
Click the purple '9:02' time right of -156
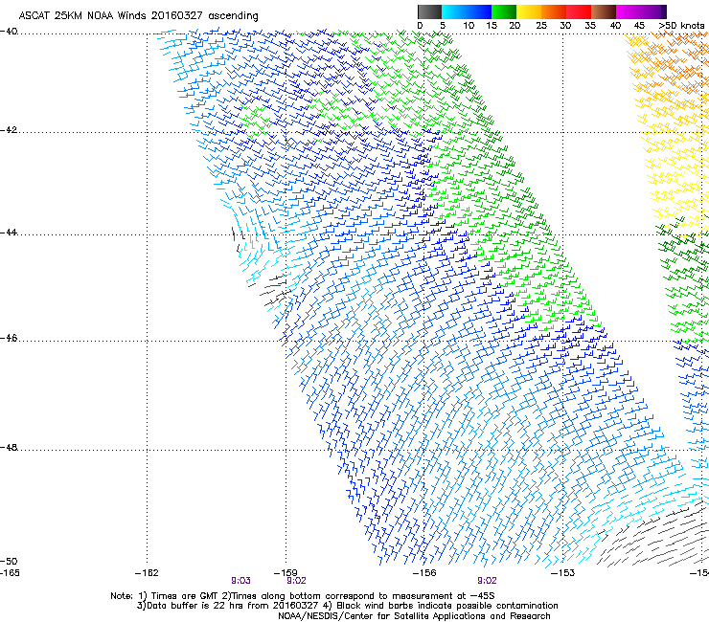coord(487,581)
